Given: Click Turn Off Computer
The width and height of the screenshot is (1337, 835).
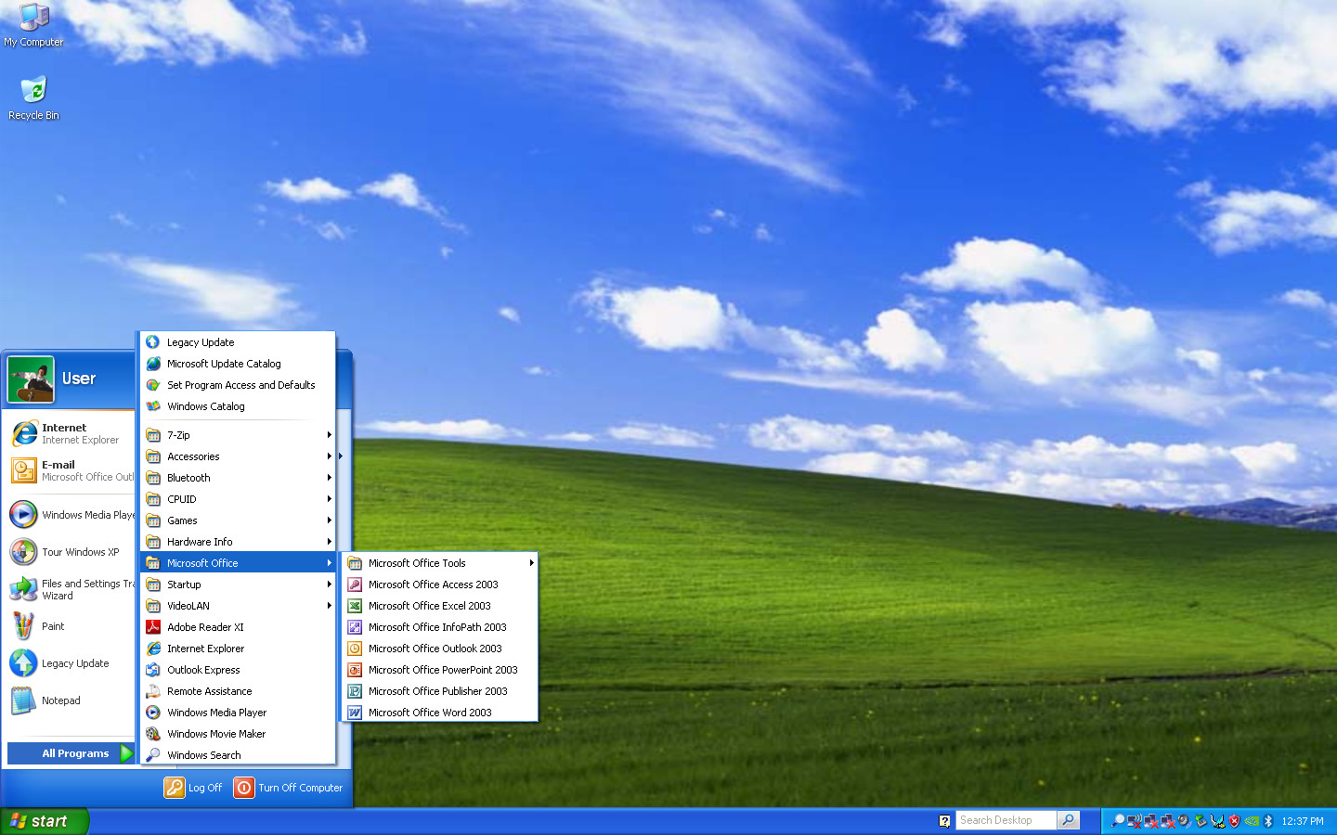Looking at the screenshot, I should [289, 788].
